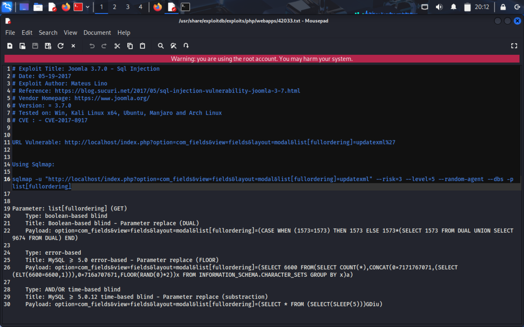
Task: Launch the file manager from the panel
Action: click(38, 7)
